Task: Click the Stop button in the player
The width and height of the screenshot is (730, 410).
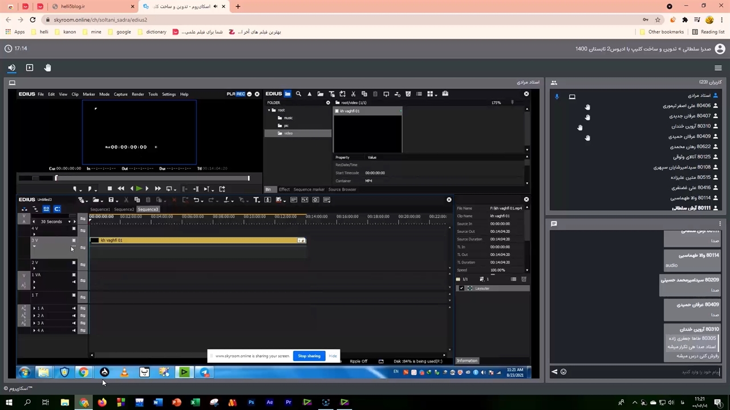Action: point(109,188)
